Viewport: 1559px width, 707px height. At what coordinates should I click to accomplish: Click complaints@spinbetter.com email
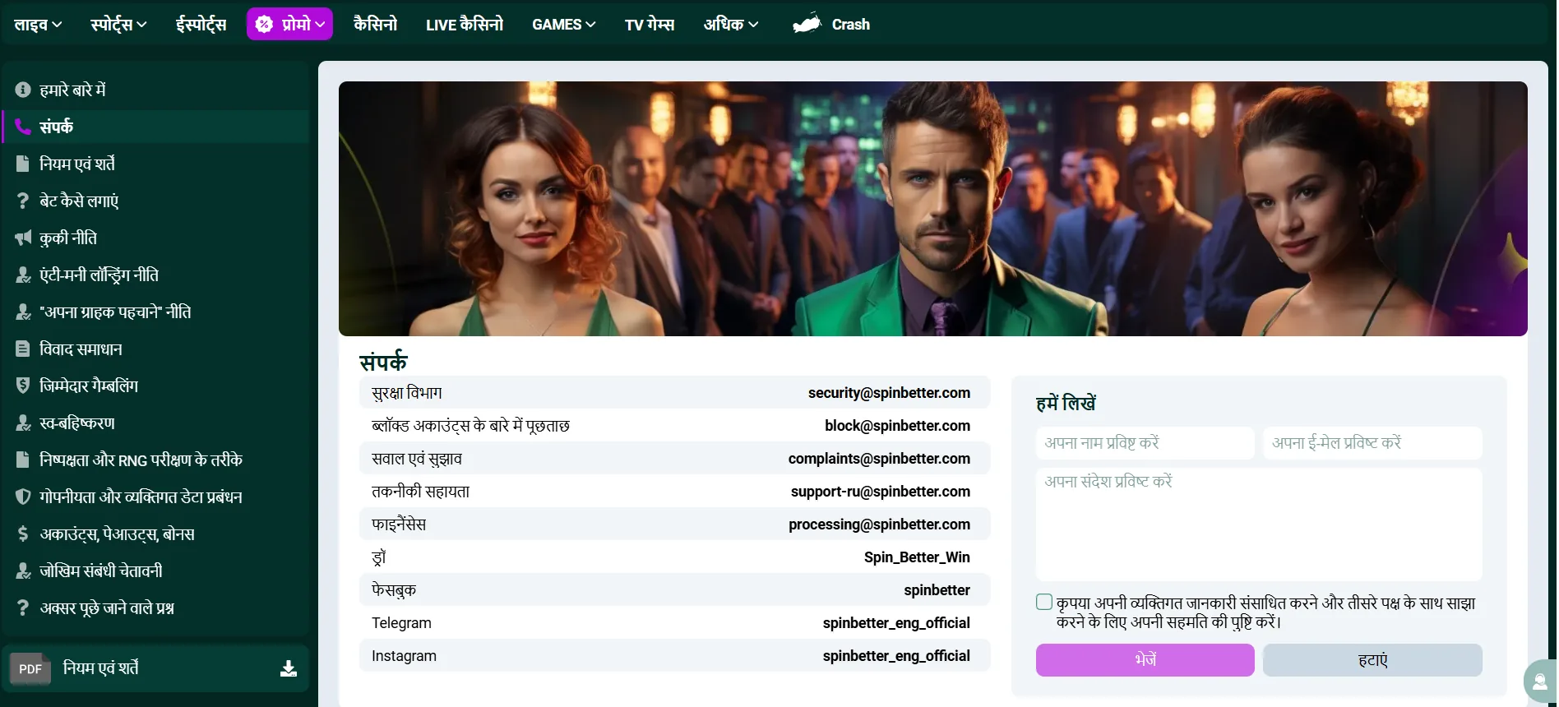[879, 459]
